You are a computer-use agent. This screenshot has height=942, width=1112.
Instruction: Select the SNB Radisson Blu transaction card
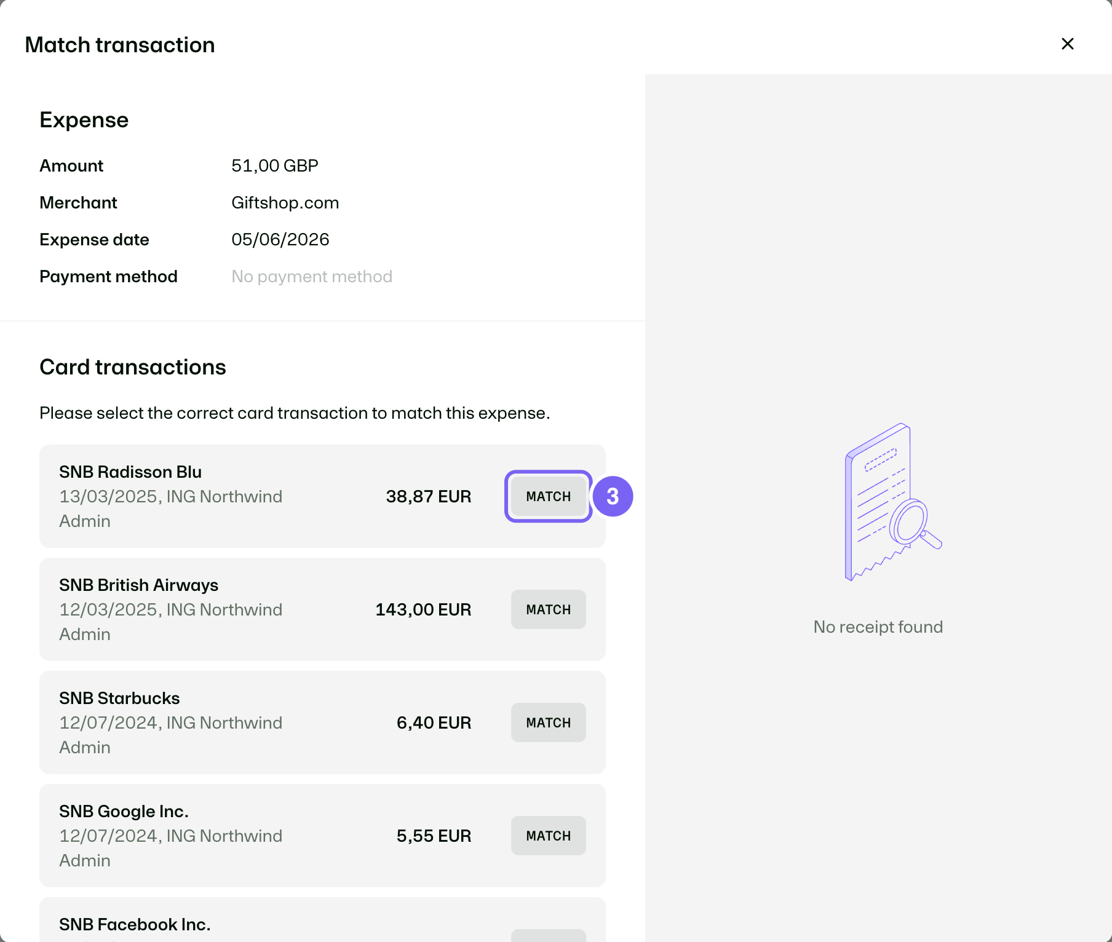click(x=322, y=496)
